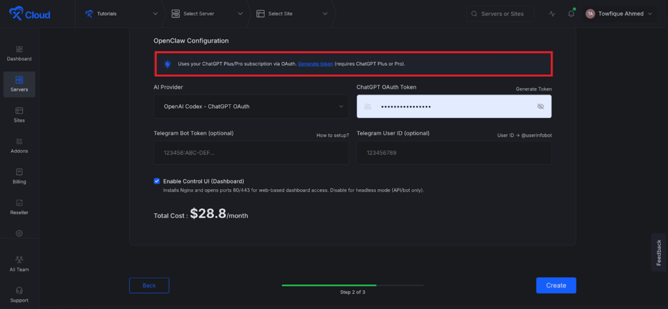
Task: Open the Tutorials team dropdown
Action: 121,14
